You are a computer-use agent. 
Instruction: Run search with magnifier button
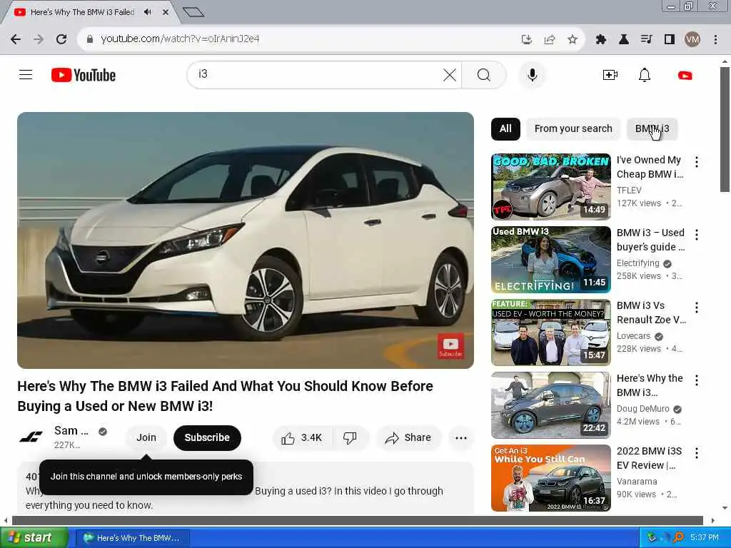tap(483, 75)
